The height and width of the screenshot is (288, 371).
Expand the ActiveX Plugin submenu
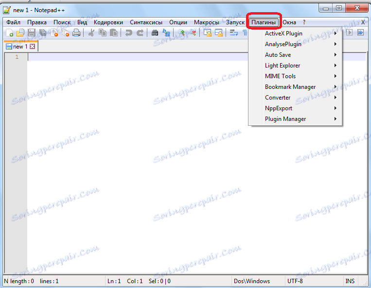[295, 34]
